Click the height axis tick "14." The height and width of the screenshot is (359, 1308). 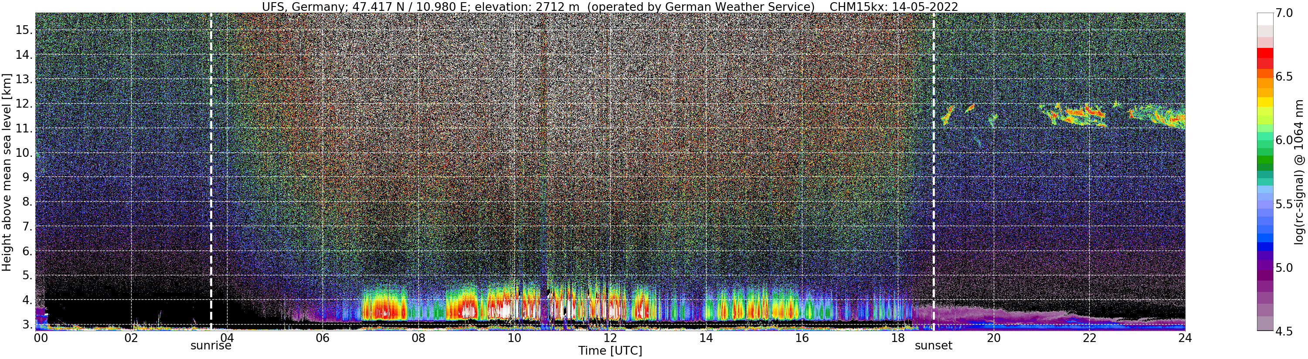[24, 54]
